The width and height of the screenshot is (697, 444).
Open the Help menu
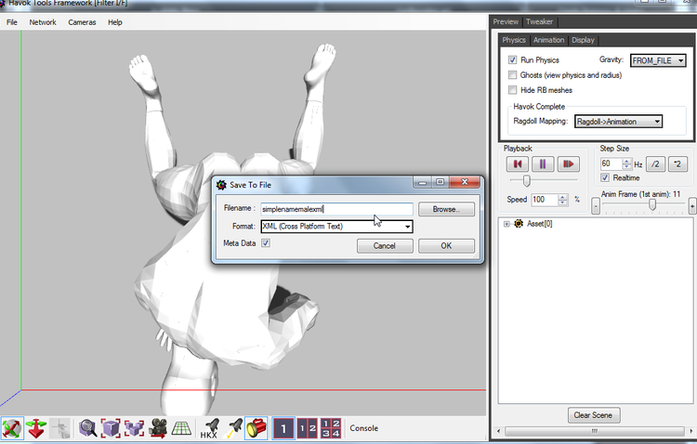(114, 22)
